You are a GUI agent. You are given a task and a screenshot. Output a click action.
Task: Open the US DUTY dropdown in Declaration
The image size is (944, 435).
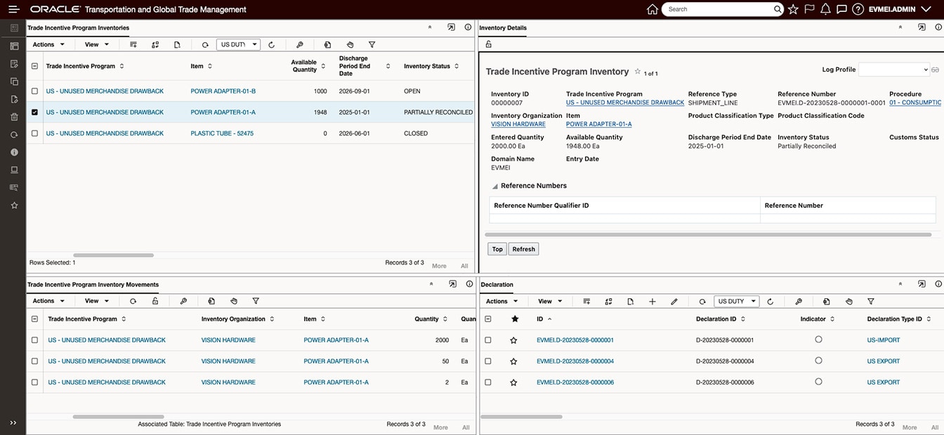click(x=736, y=301)
